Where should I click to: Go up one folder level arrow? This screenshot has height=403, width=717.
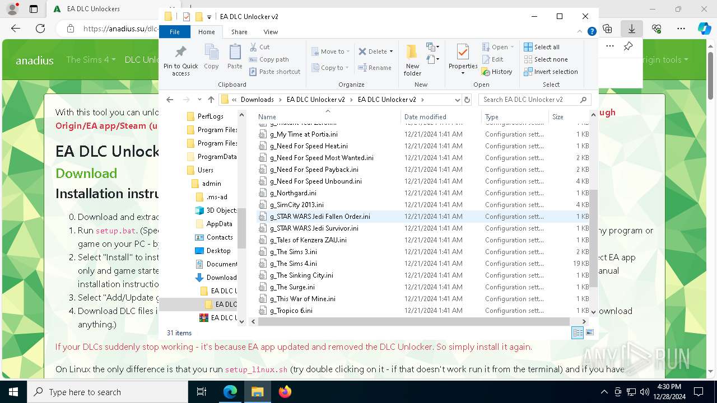coord(211,100)
